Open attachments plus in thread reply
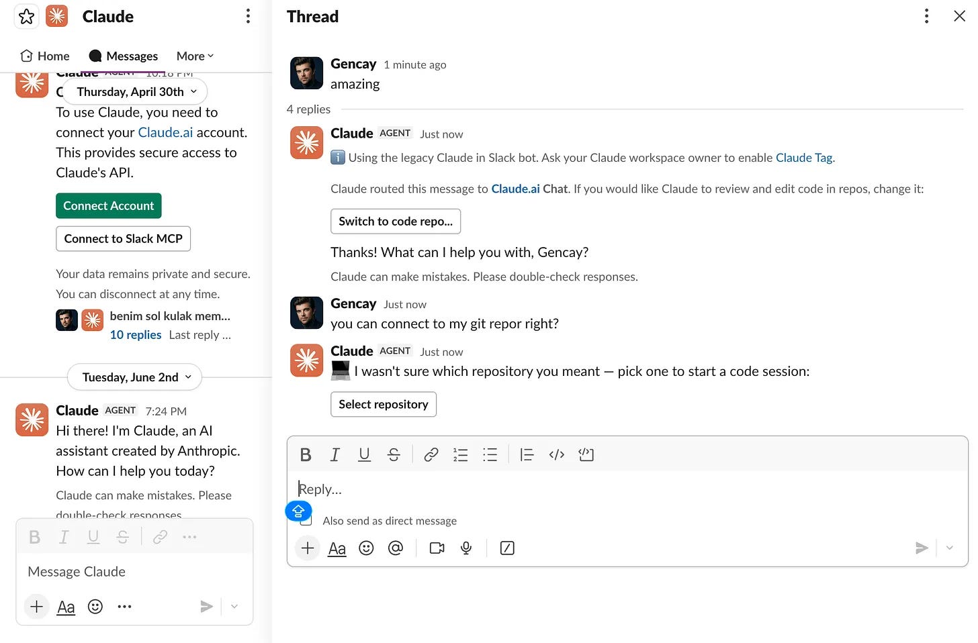This screenshot has width=978, height=643. (x=308, y=548)
